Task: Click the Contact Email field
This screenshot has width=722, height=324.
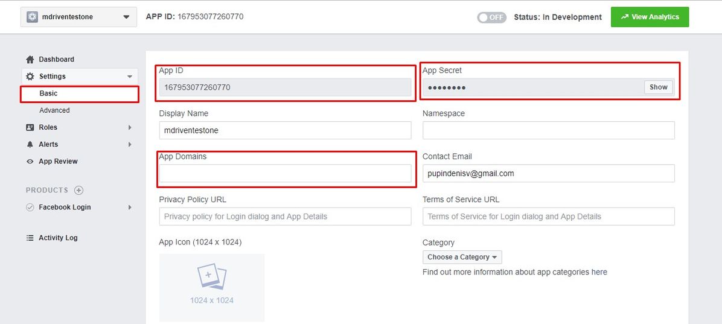Action: coord(548,174)
